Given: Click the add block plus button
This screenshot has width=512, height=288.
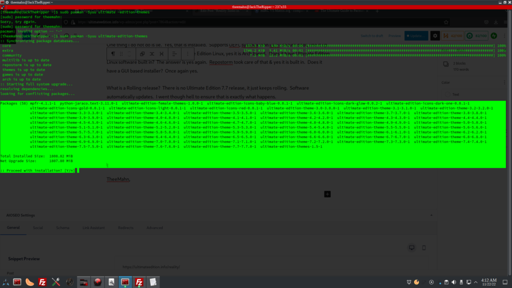Looking at the screenshot, I should tap(327, 194).
